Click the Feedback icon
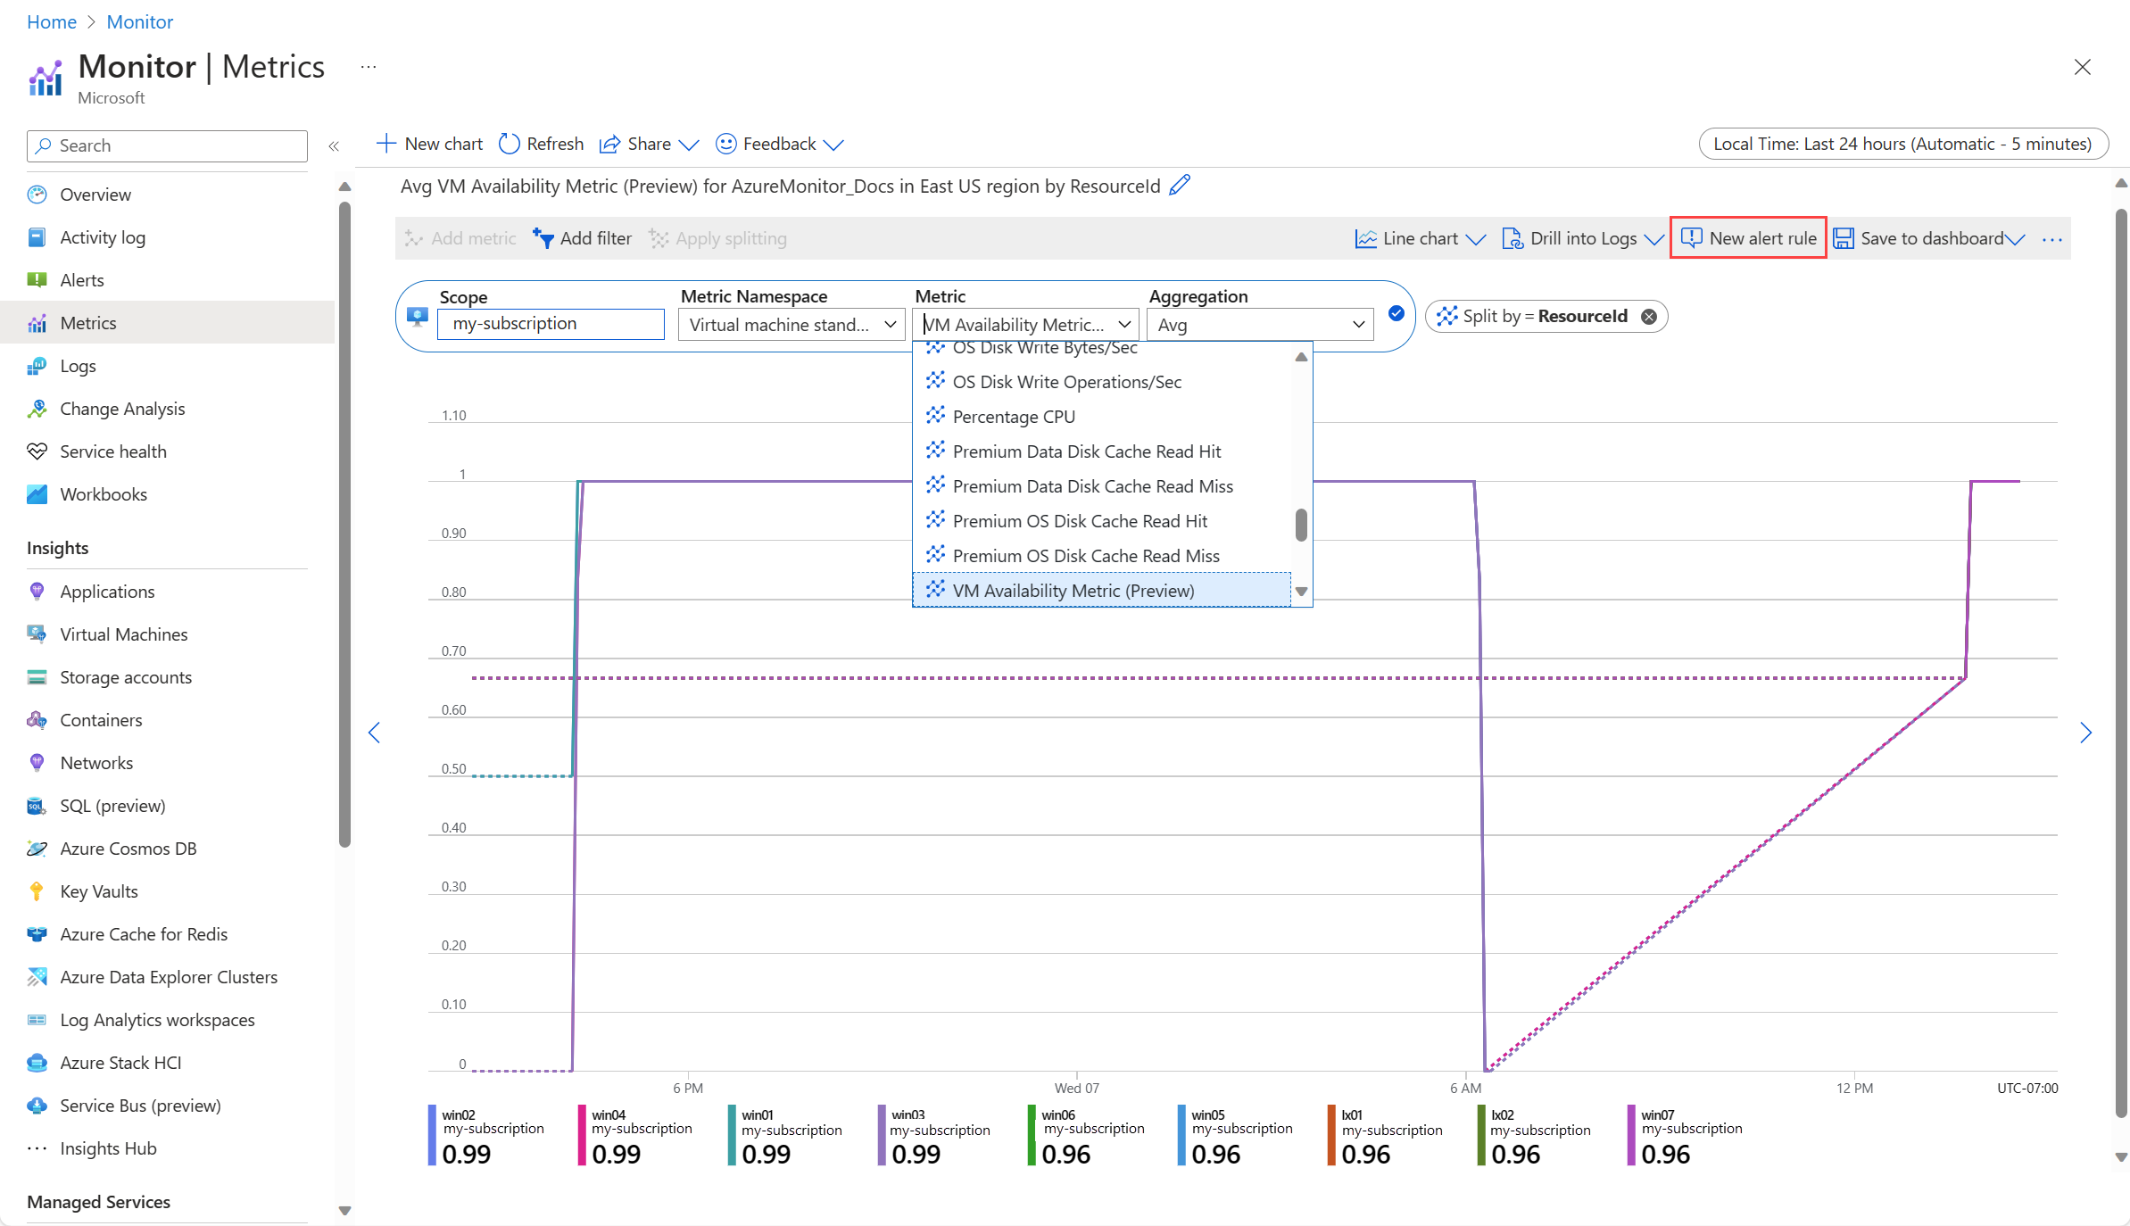The width and height of the screenshot is (2130, 1226). click(x=728, y=142)
